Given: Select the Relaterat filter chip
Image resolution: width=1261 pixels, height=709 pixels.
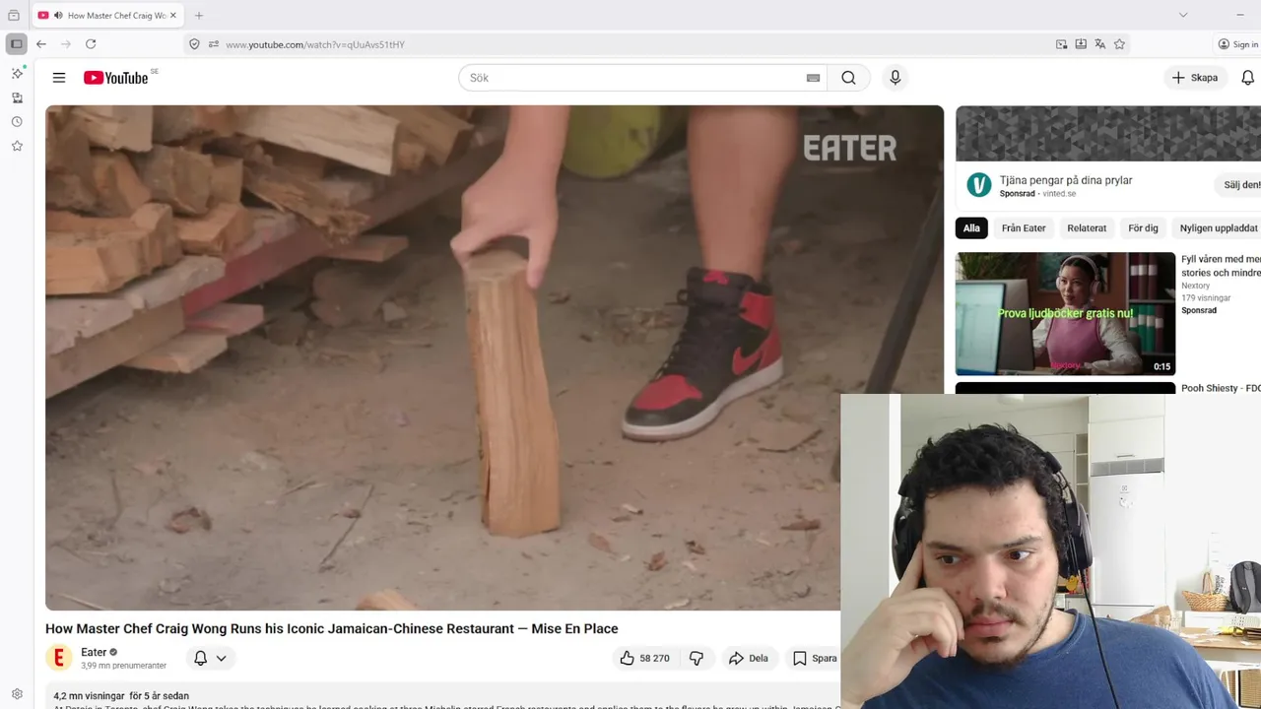Looking at the screenshot, I should (x=1087, y=227).
